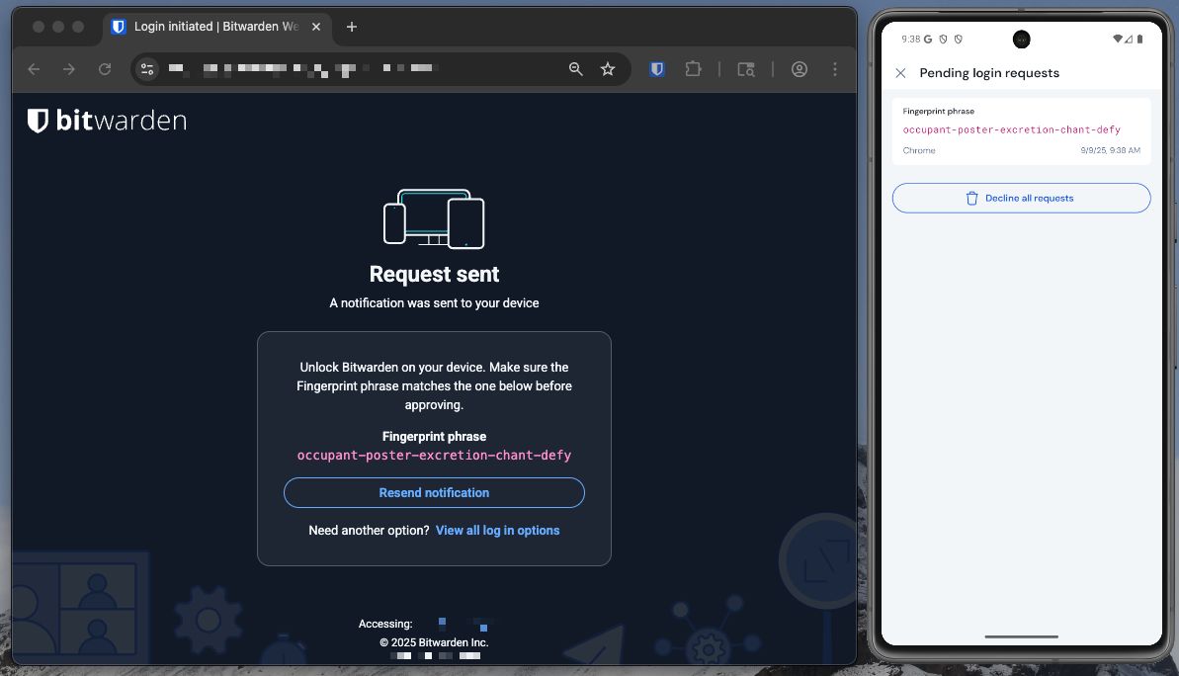The image size is (1179, 676).
Task: Click the fingerprint phrase on the web page
Action: (x=434, y=455)
